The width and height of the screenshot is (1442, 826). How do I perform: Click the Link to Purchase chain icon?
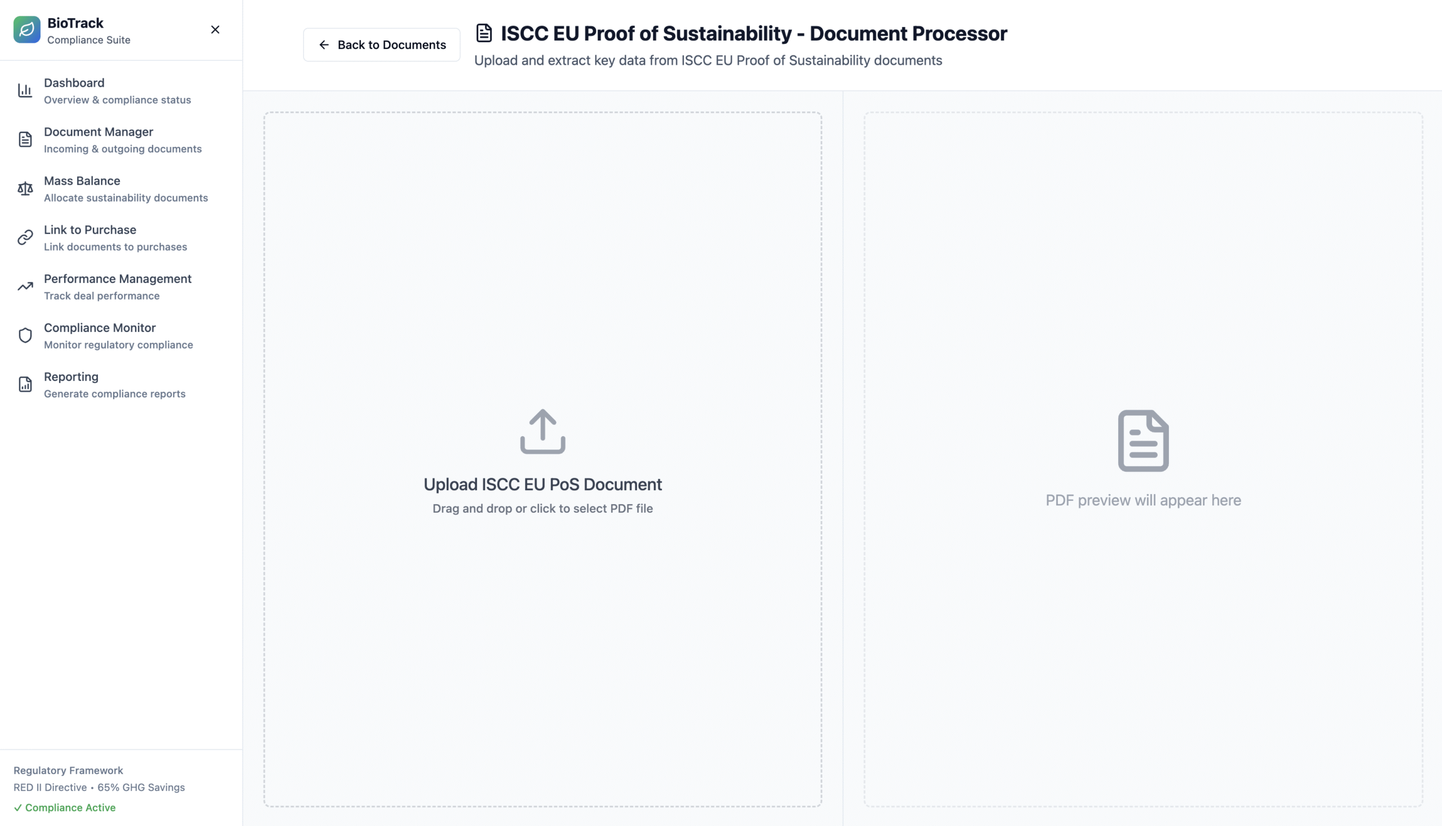coord(25,238)
